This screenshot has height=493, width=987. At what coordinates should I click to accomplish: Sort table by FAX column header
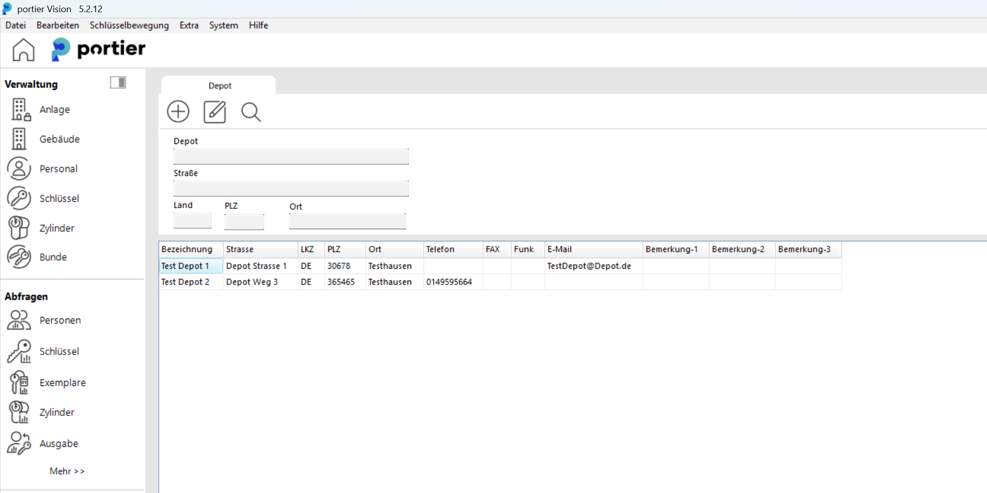tap(497, 250)
